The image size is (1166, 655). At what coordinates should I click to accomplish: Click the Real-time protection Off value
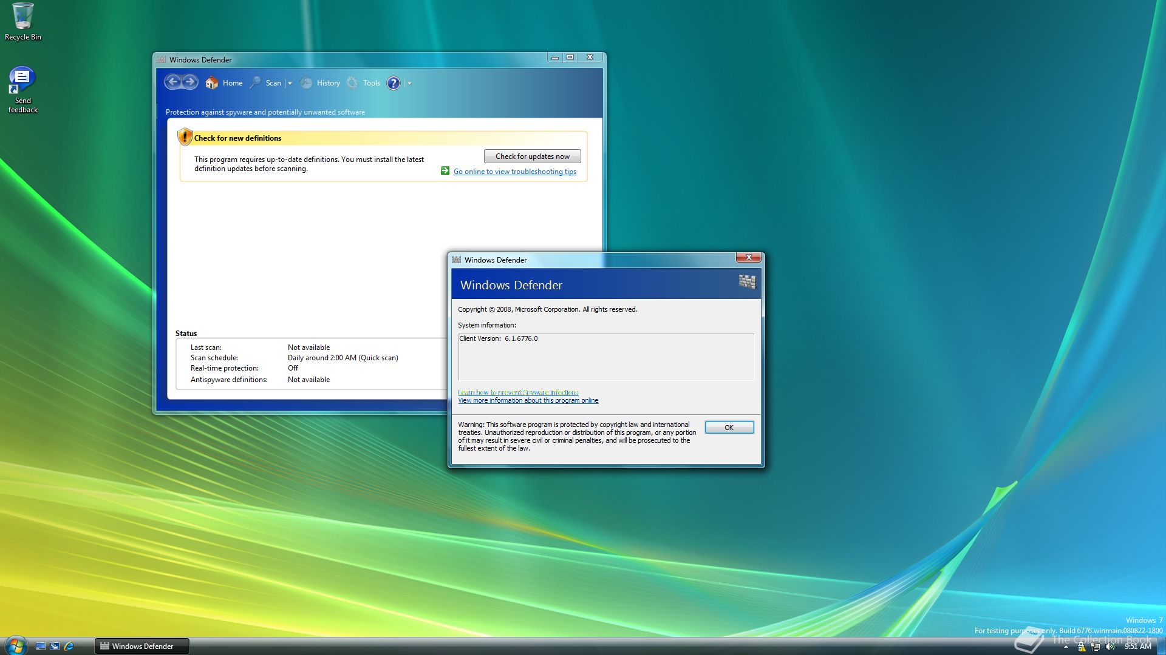tap(293, 368)
